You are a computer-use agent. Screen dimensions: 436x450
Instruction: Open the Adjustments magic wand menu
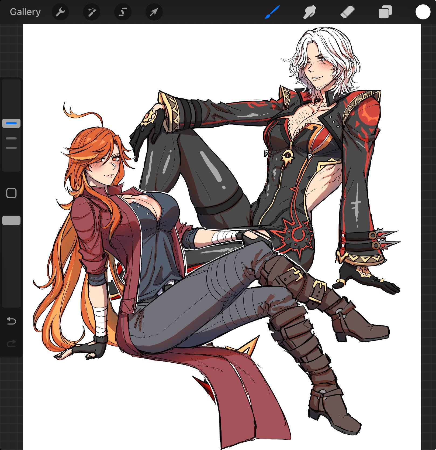(x=92, y=12)
